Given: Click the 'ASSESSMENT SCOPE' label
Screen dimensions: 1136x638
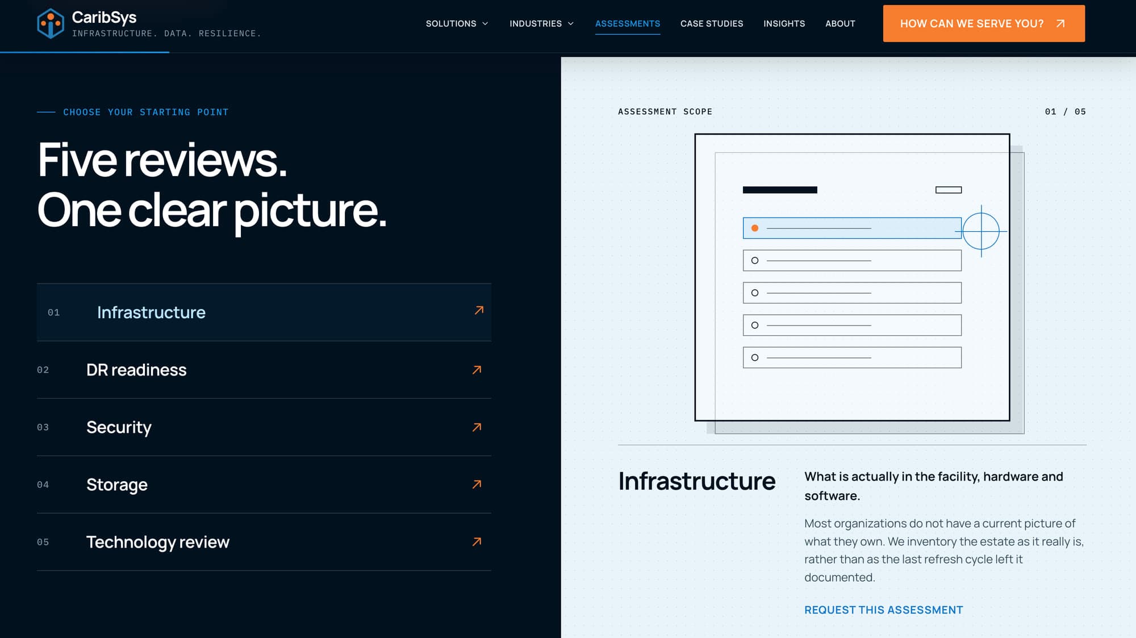Looking at the screenshot, I should [x=665, y=111].
